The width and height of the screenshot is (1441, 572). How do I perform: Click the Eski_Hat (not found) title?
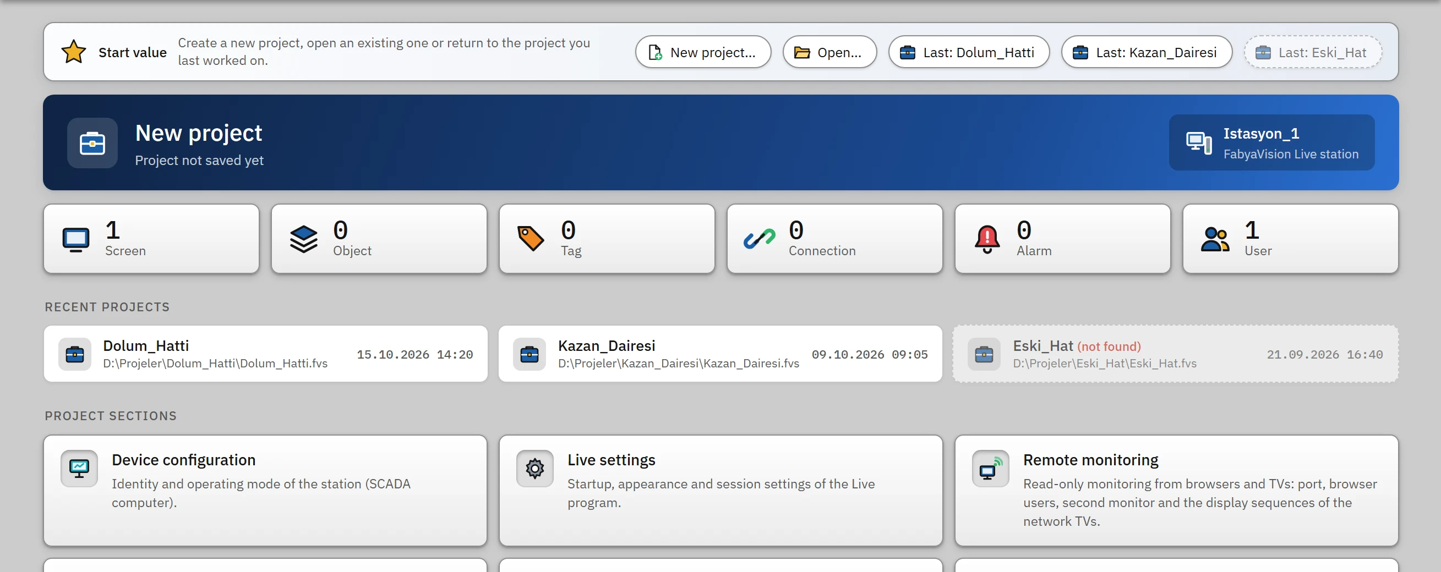1077,346
